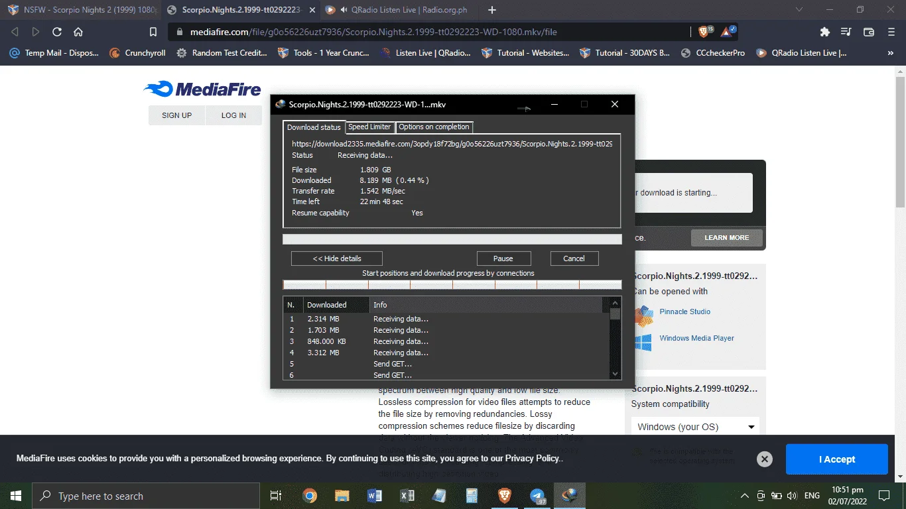
Task: Cancel the download
Action: click(574, 258)
